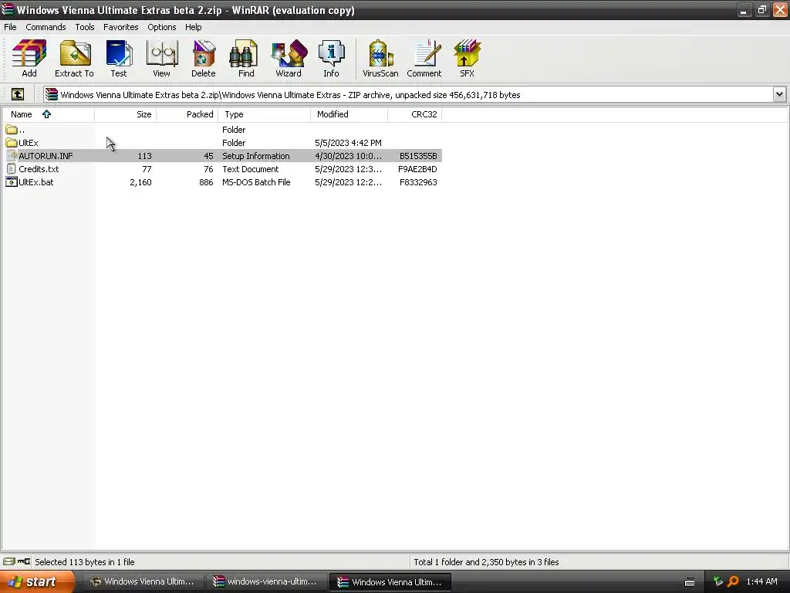Viewport: 790px width, 593px height.
Task: Run the VirusScan tool
Action: pyautogui.click(x=380, y=59)
